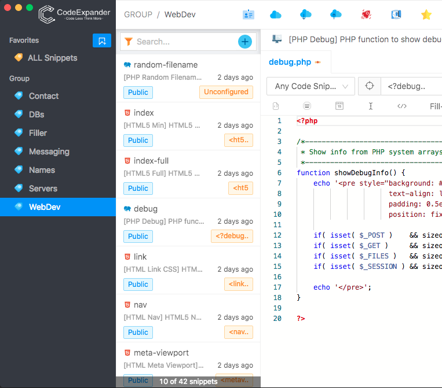Click the text cursor position icon
442x388 pixels.
pyautogui.click(x=371, y=106)
